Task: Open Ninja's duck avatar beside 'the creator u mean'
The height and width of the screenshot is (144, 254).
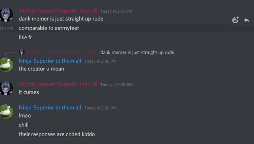Action: point(6,65)
